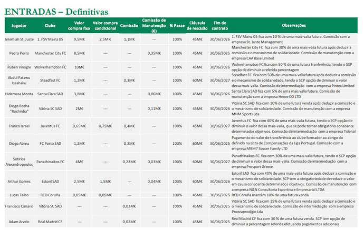This screenshot has width=364, height=230.
Task: Click the 'Cláusula de rescisão' column header
Action: pos(197,25)
